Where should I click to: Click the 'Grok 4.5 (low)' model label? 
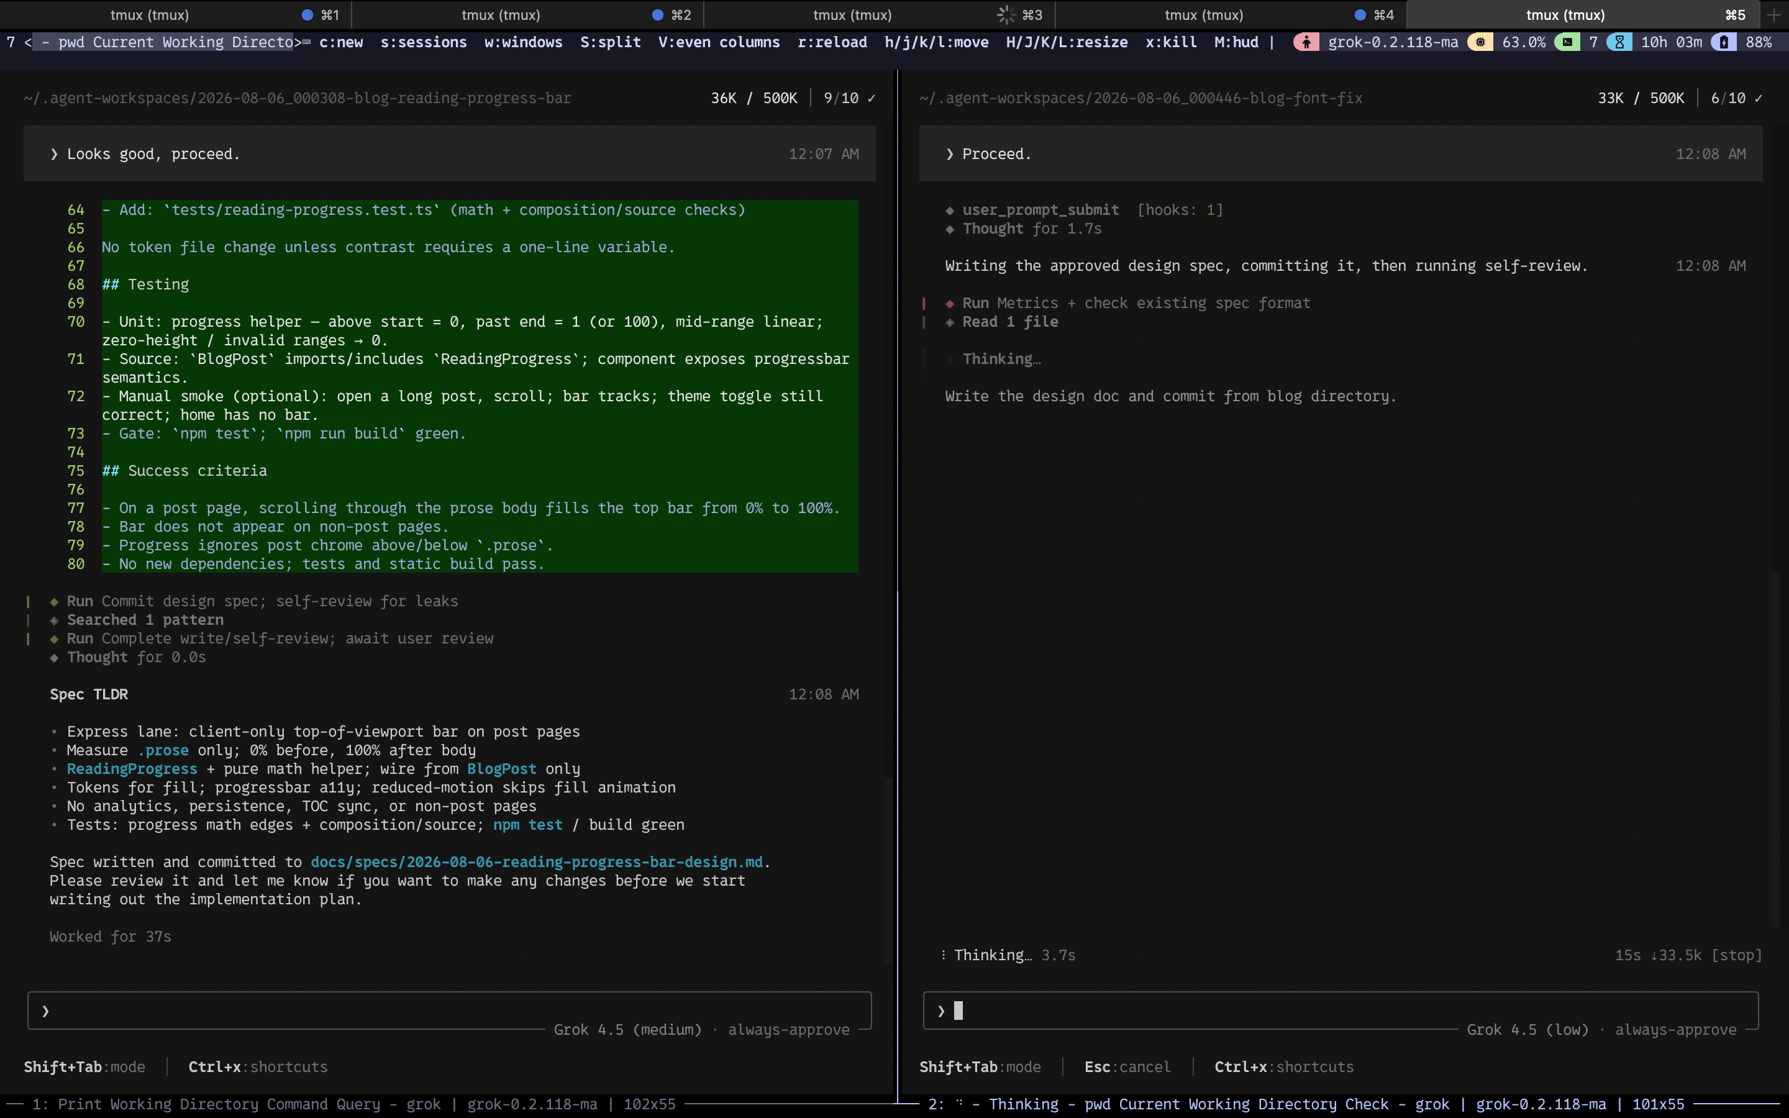click(x=1527, y=1030)
